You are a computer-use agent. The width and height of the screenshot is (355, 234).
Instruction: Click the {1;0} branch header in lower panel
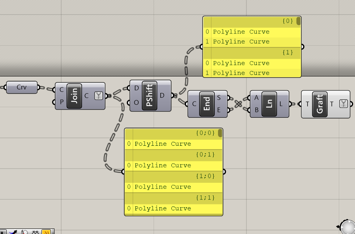coord(174,176)
